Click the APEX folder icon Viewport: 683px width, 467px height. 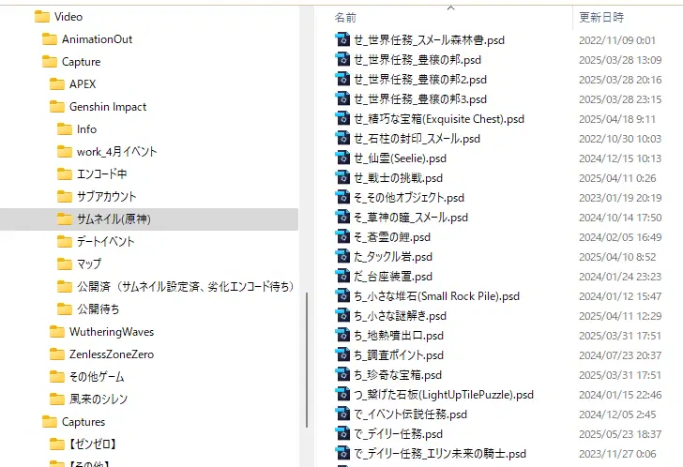click(57, 83)
